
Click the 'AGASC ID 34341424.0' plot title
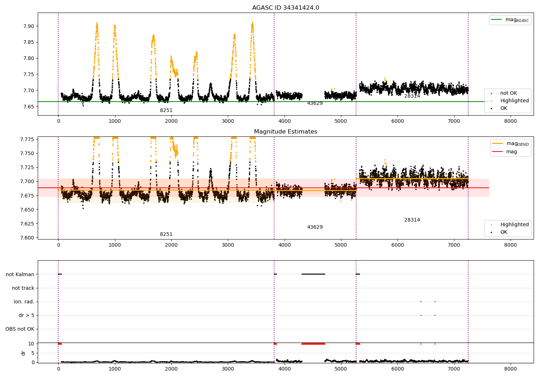click(x=286, y=8)
